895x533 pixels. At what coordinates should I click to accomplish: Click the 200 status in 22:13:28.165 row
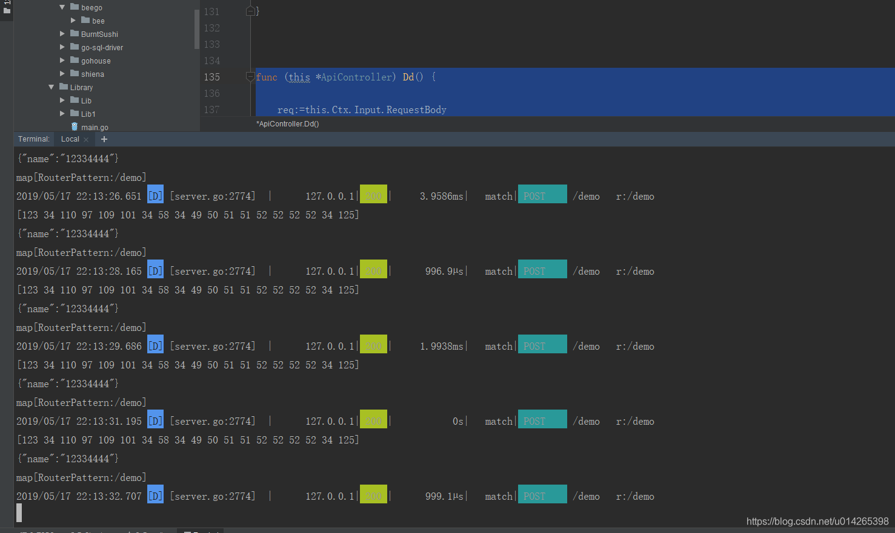click(373, 269)
